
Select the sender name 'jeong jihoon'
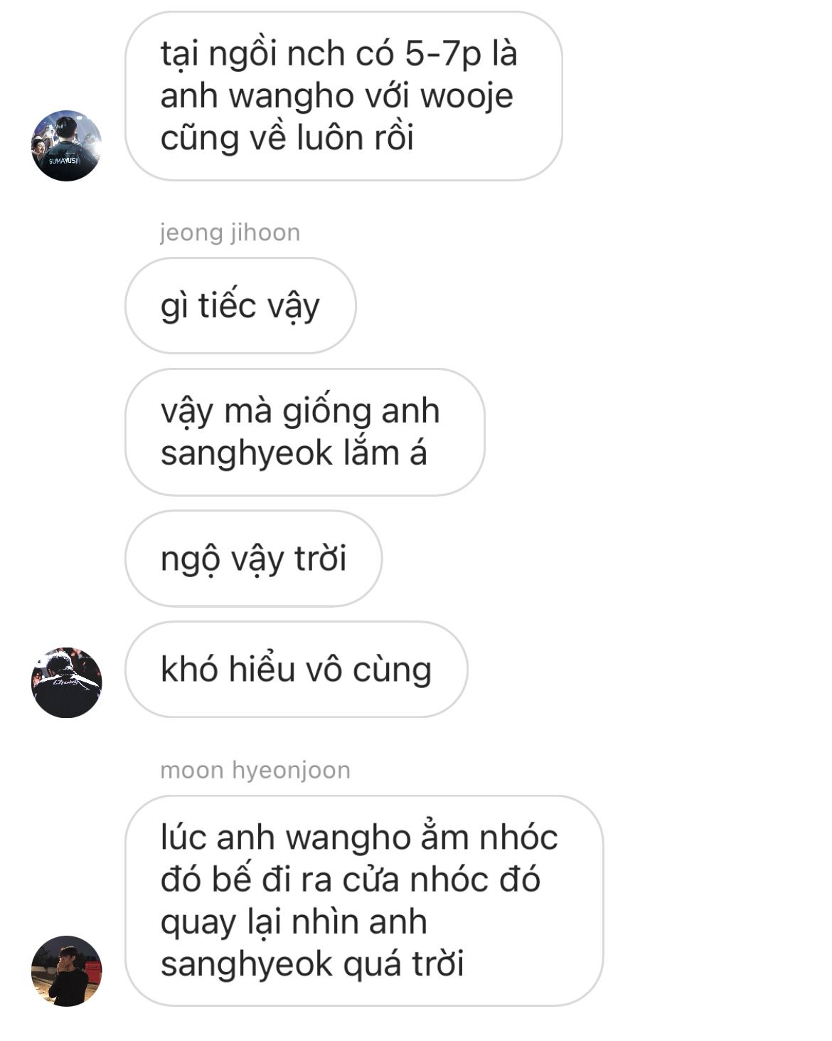(x=230, y=233)
